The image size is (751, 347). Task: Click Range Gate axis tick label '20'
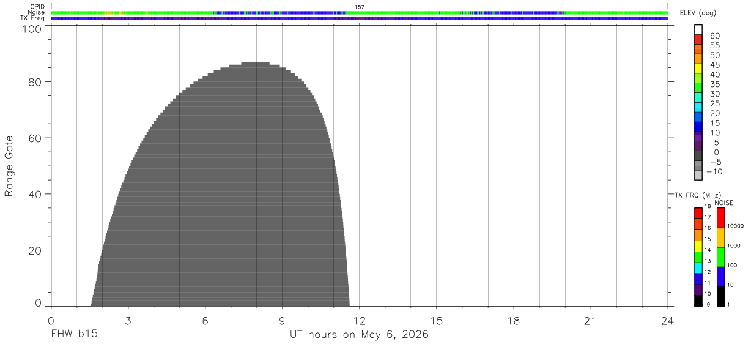(35, 251)
